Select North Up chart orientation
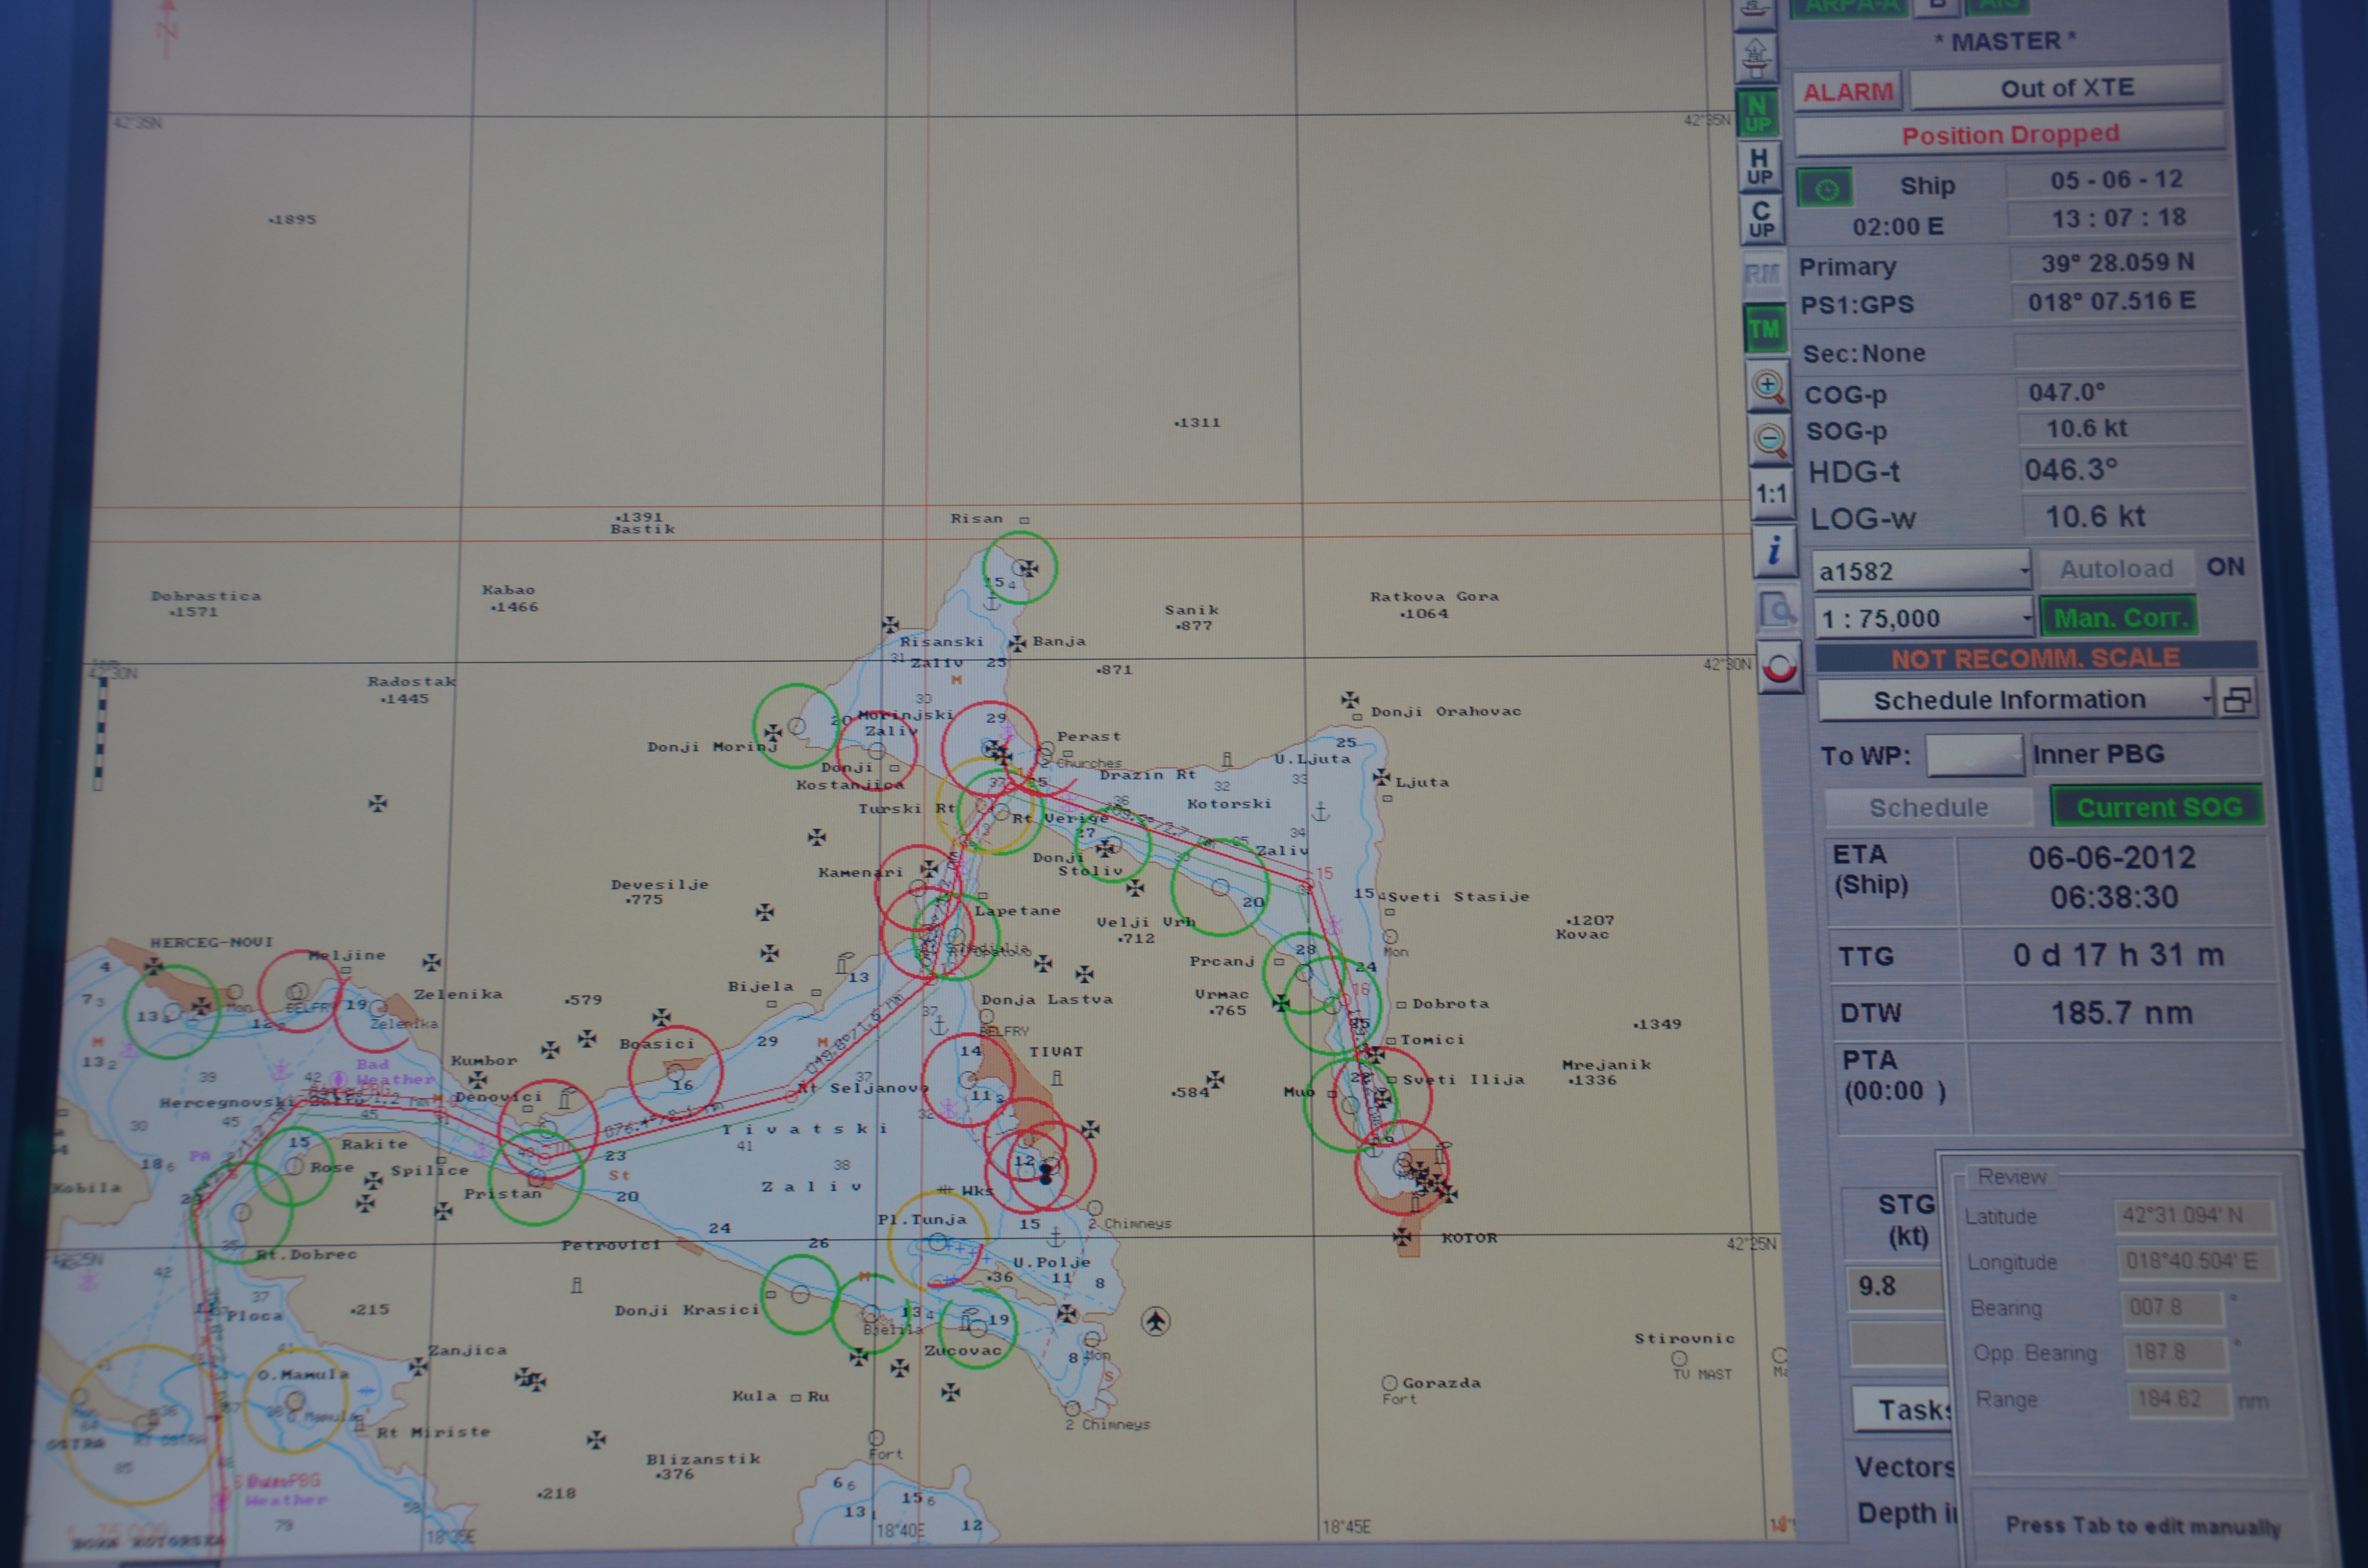Screen dimensions: 2368x1568 point(1756,114)
